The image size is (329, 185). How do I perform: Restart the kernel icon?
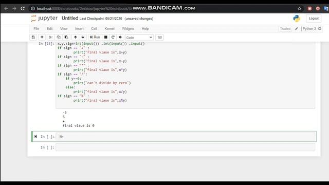113,37
